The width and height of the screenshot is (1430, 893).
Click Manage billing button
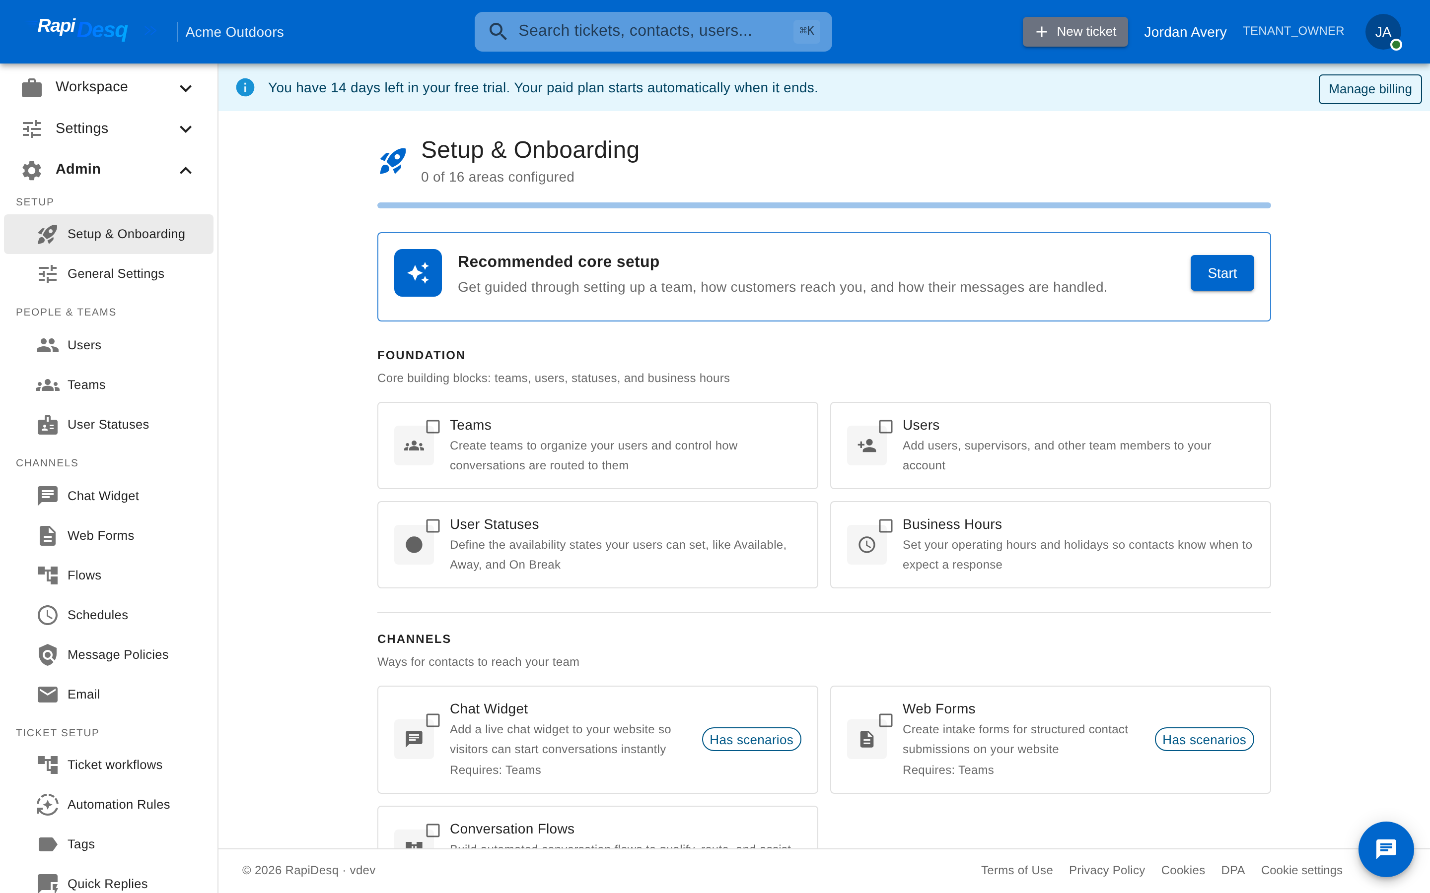click(1370, 89)
